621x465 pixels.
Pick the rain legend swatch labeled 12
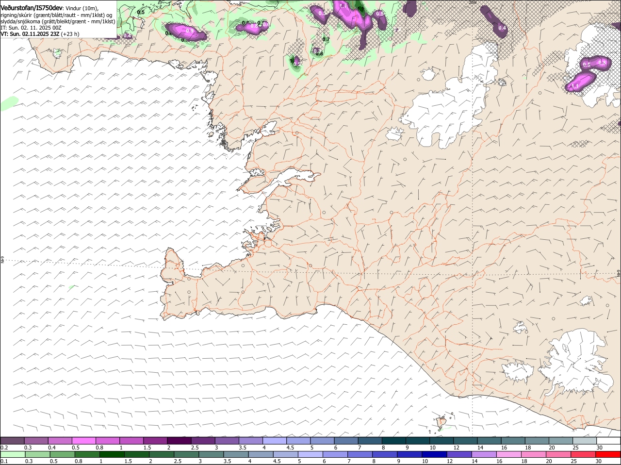[x=459, y=454]
